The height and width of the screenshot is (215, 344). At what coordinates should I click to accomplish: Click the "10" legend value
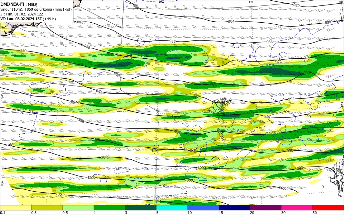(190, 213)
